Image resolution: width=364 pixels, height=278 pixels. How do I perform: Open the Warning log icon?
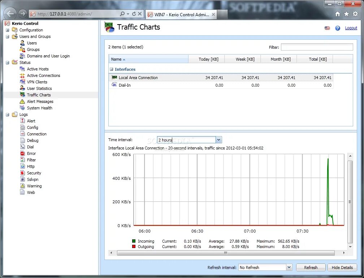coord(22,186)
